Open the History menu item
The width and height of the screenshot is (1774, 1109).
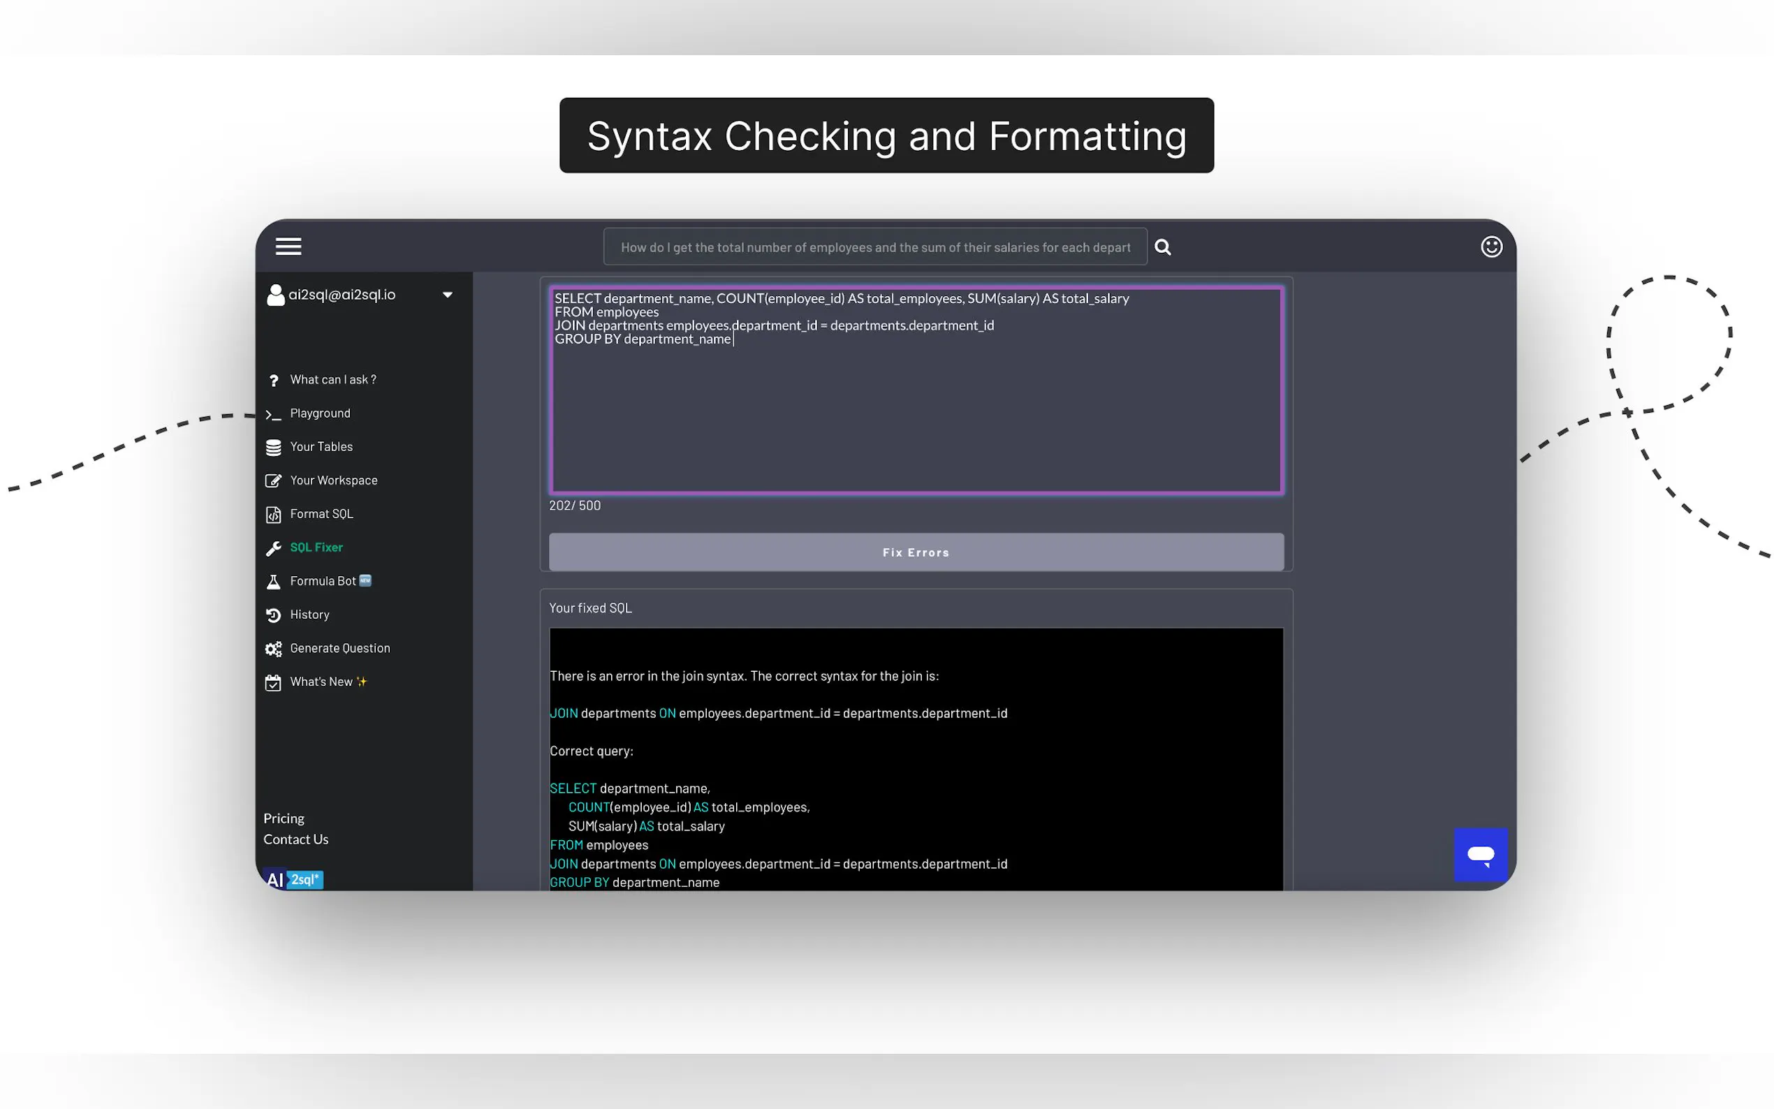309,615
